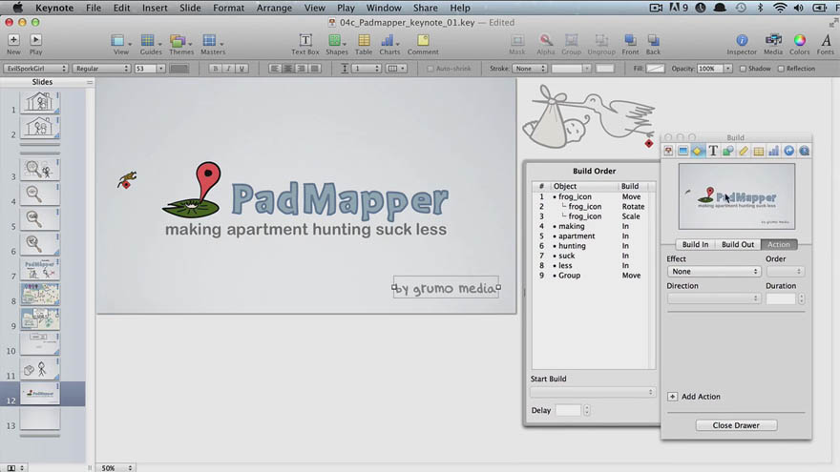Enable the Reflection checkbox
Image resolution: width=840 pixels, height=472 pixels.
click(x=781, y=69)
